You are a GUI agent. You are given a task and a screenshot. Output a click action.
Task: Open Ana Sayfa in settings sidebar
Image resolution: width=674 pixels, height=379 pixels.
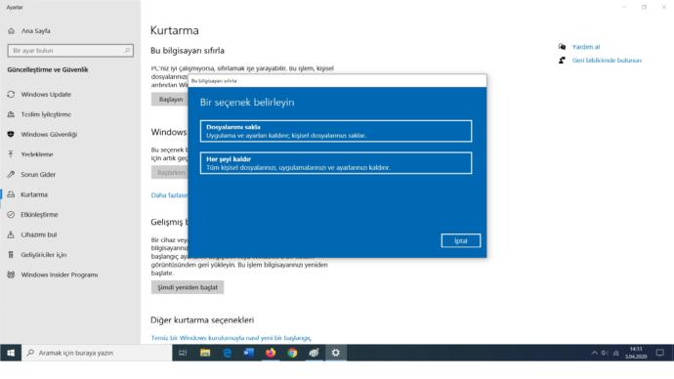(x=36, y=31)
